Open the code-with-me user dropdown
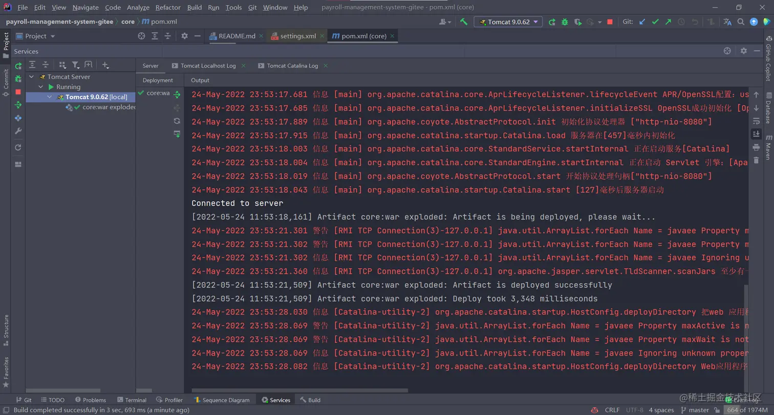The width and height of the screenshot is (774, 415). 445,22
